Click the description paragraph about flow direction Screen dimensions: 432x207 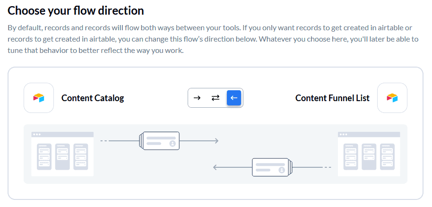tap(213, 39)
